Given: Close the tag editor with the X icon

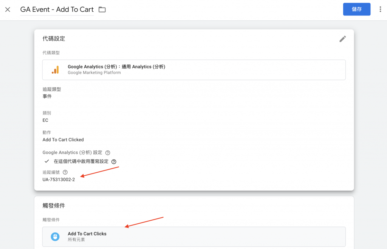Looking at the screenshot, I should point(8,9).
